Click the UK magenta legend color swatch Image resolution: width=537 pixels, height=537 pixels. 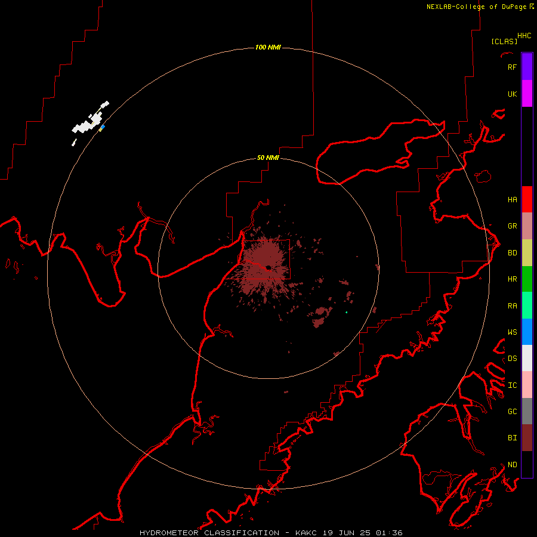click(527, 94)
